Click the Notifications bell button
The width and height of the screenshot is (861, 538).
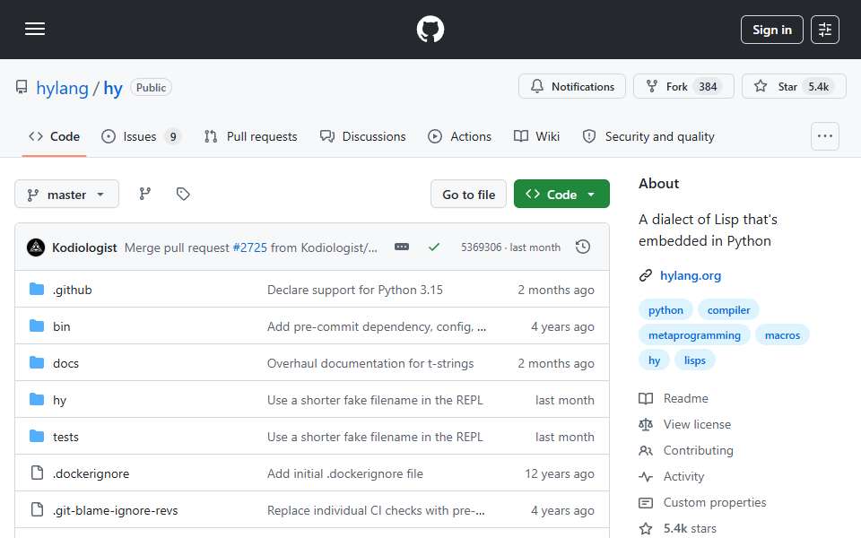coord(571,87)
